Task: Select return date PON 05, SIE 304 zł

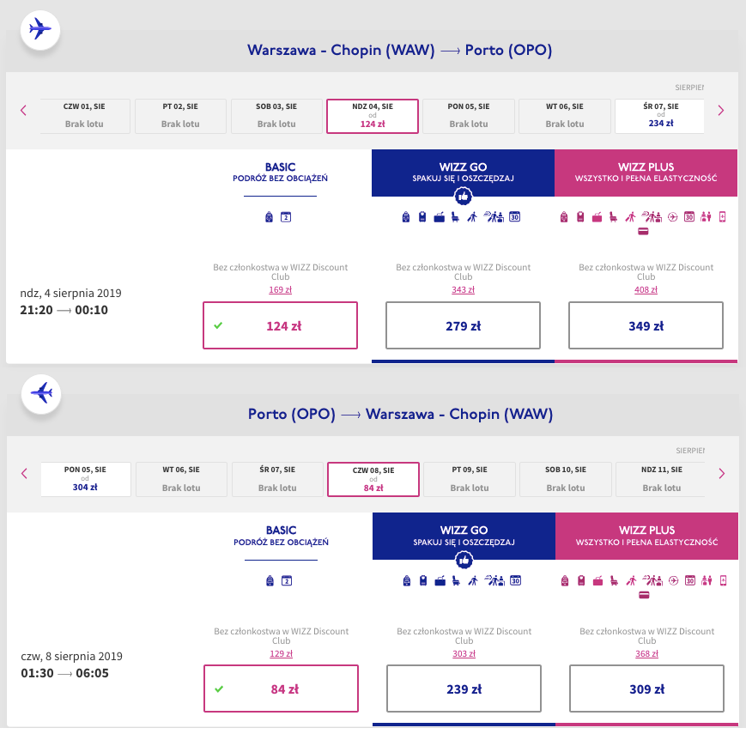Action: click(86, 479)
